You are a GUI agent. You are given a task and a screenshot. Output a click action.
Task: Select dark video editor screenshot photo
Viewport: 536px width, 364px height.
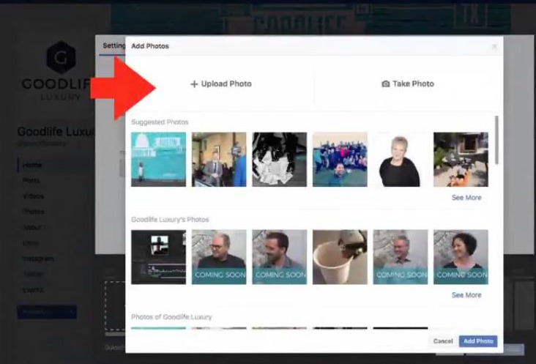(x=159, y=257)
